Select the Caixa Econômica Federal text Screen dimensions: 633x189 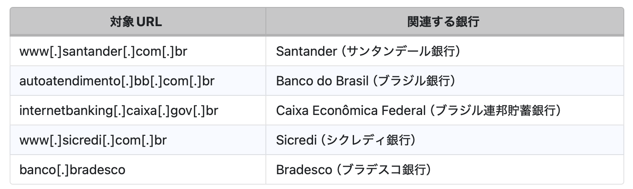pyautogui.click(x=350, y=110)
